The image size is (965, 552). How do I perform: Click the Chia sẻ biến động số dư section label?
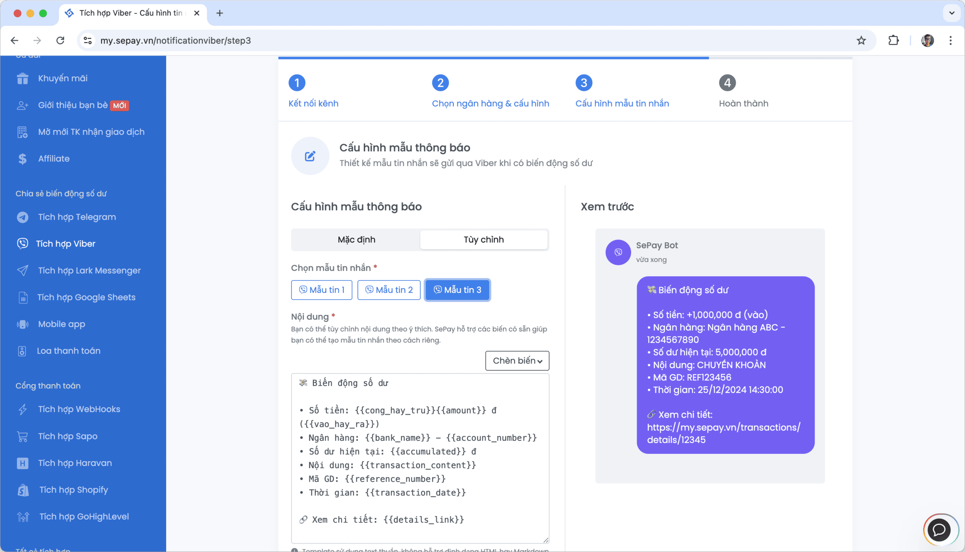coord(61,194)
